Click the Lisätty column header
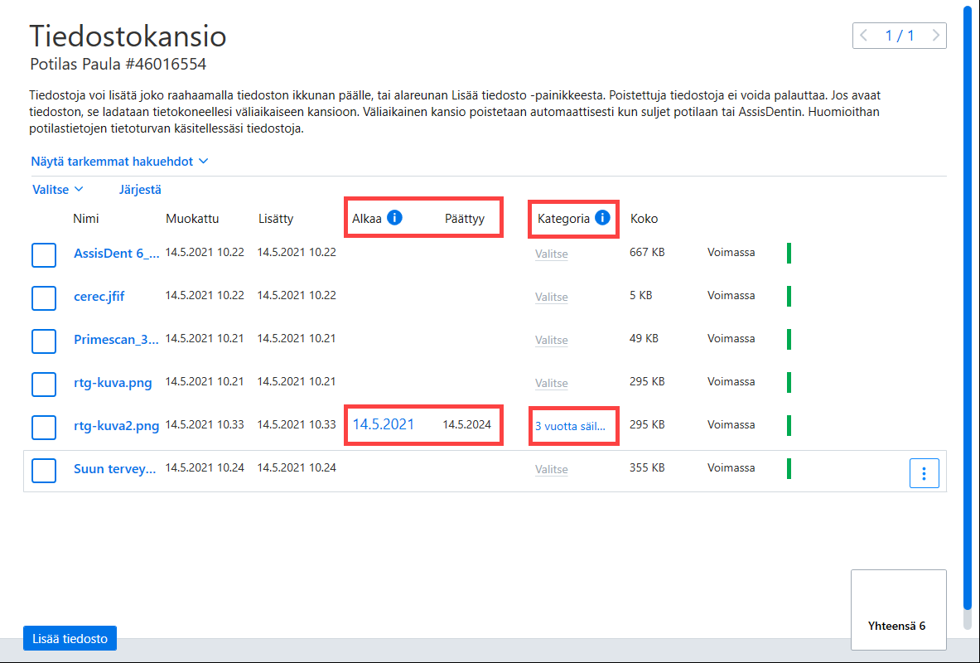Viewport: 980px width, 663px height. click(276, 219)
